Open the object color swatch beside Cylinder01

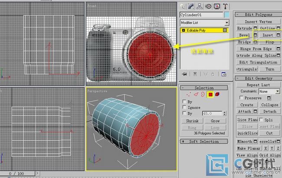[x=227, y=15]
